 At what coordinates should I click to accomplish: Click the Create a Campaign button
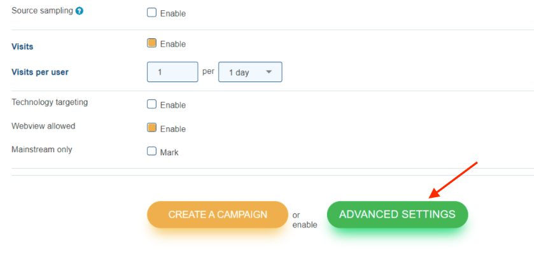(218, 214)
